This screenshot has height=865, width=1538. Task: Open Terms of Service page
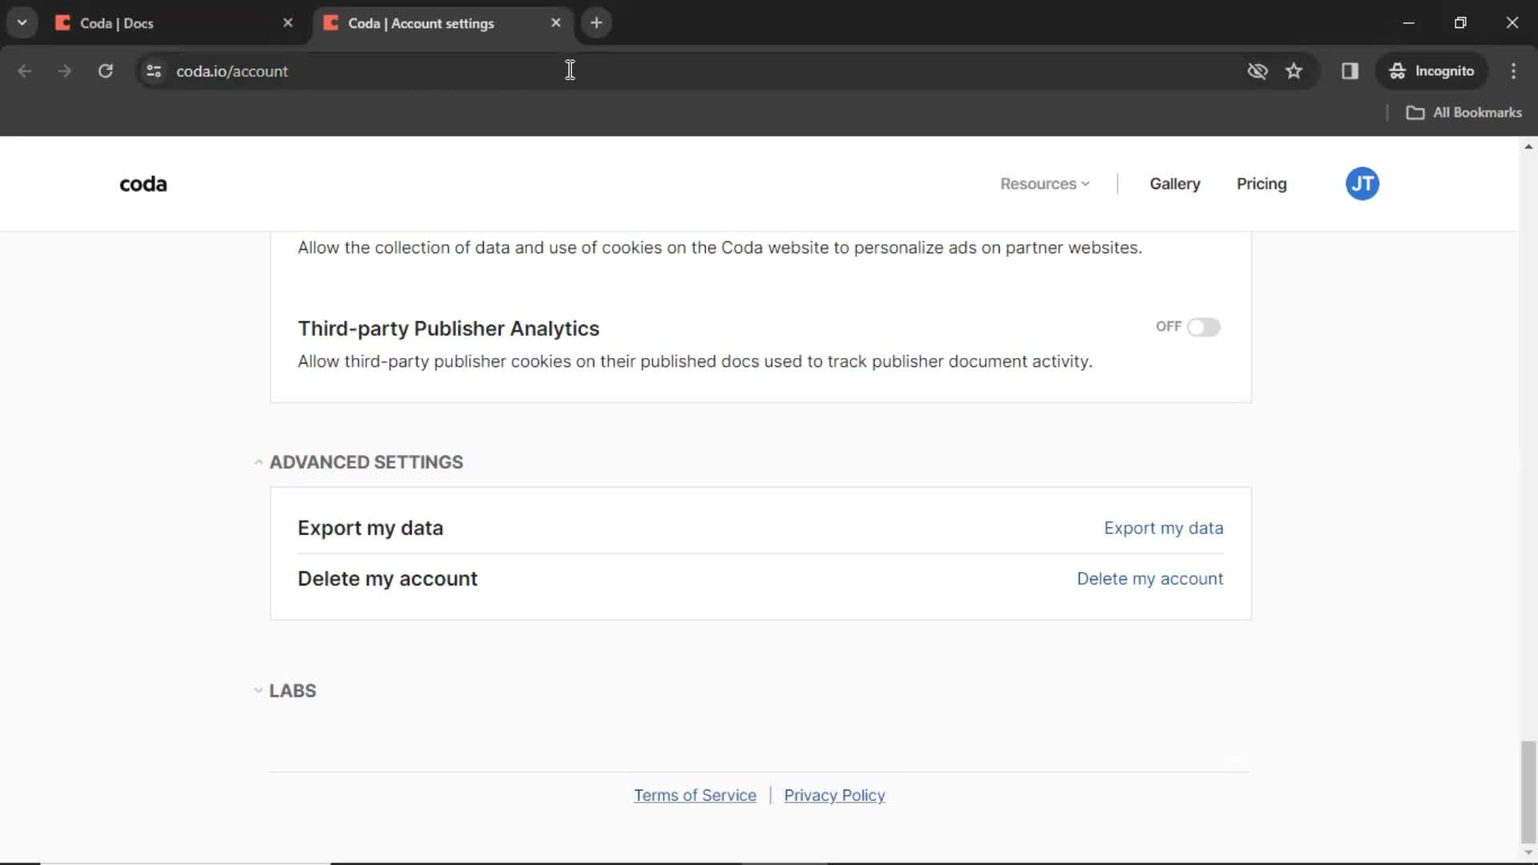tap(694, 795)
